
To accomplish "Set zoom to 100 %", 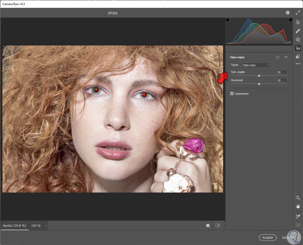I will tap(36, 225).
